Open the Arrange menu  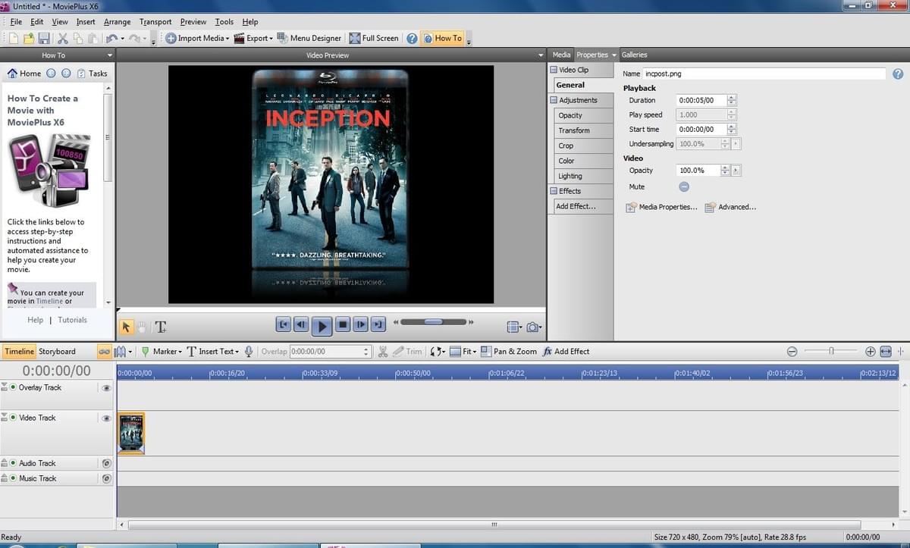[117, 22]
